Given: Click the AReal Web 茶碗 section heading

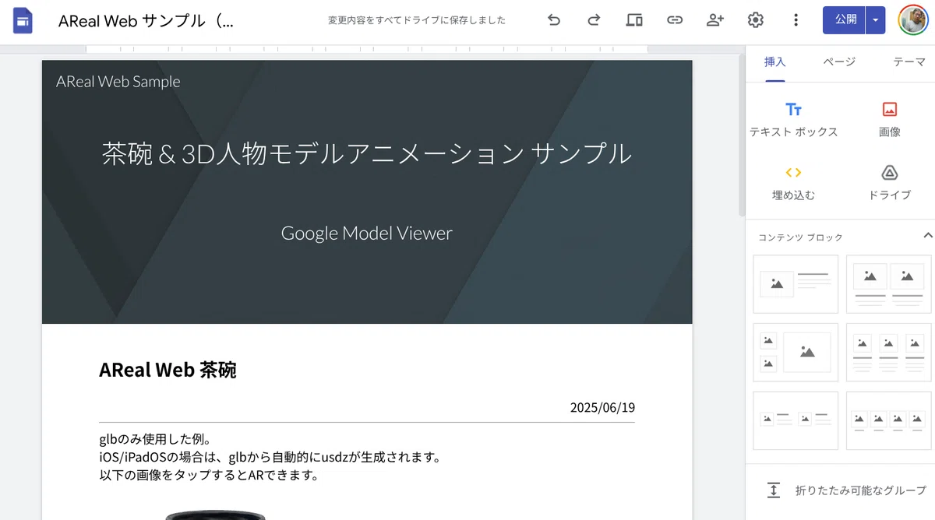Looking at the screenshot, I should [x=168, y=370].
